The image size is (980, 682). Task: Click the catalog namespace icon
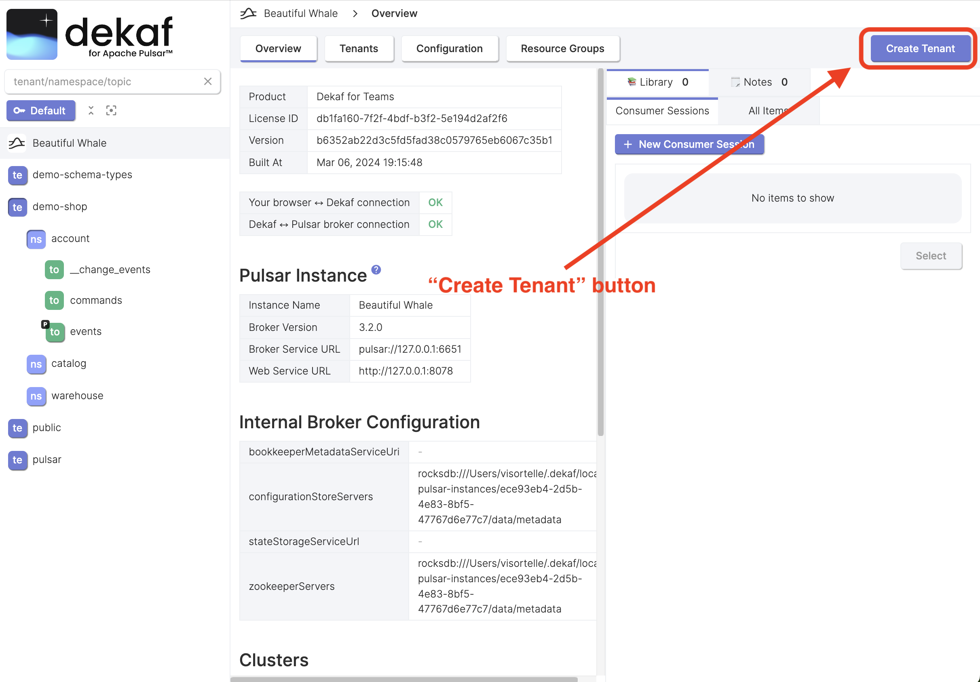[36, 364]
